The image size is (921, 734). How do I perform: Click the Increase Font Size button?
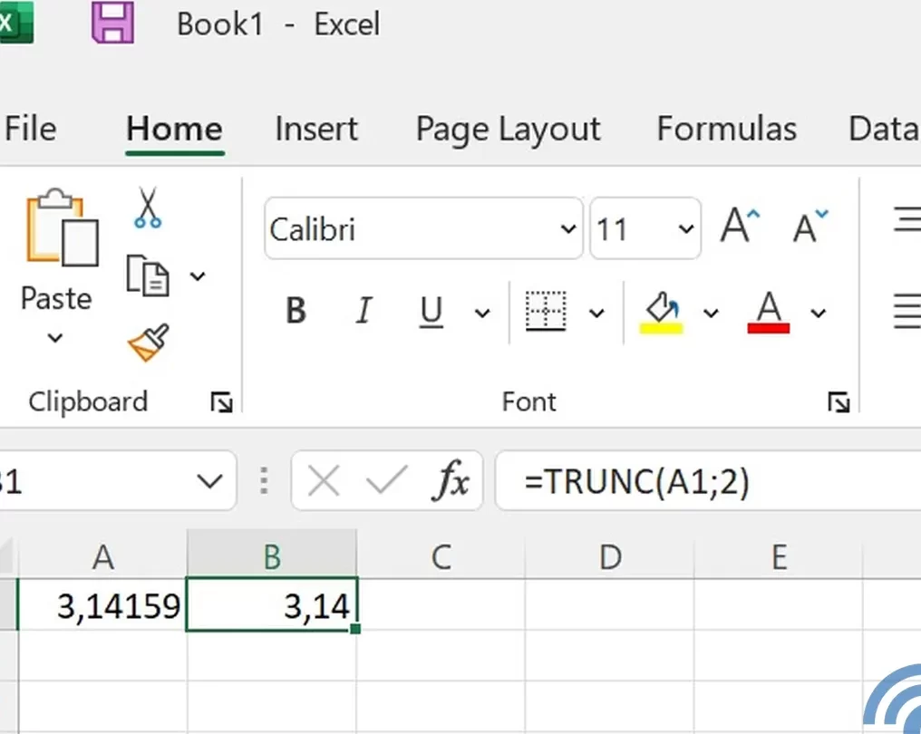(739, 227)
